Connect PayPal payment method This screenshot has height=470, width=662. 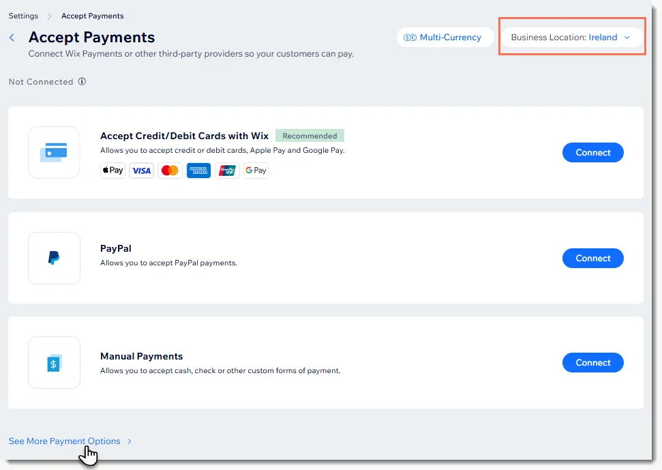tap(592, 258)
